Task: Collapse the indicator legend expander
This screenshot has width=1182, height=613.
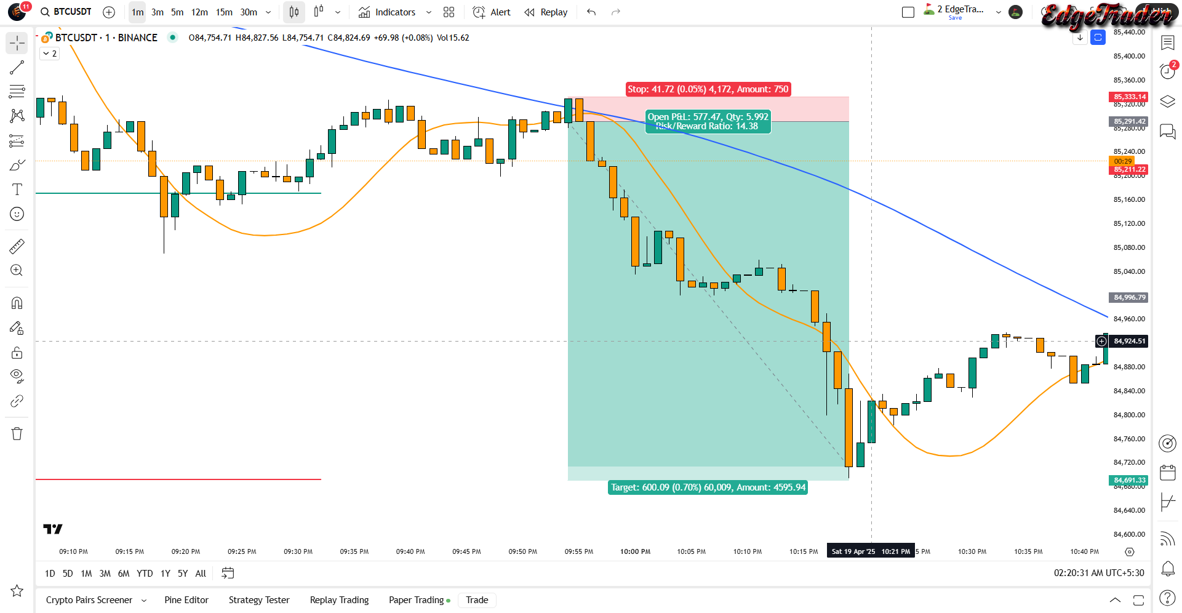Action: pyautogui.click(x=50, y=54)
